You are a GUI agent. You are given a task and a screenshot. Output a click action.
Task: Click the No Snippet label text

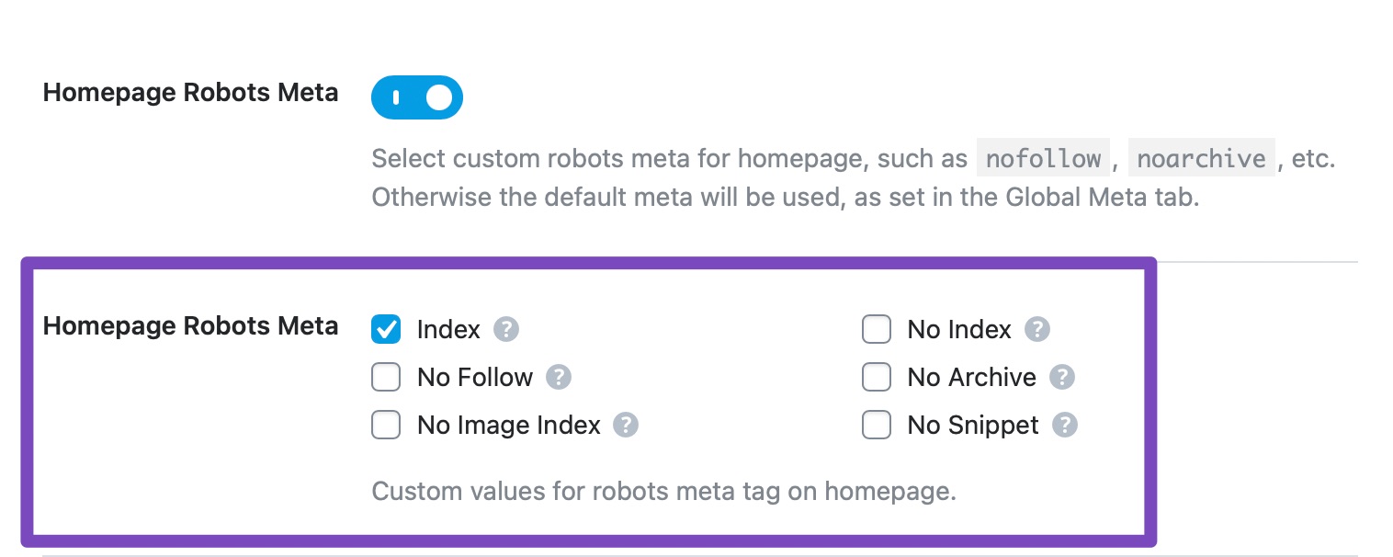tap(972, 425)
